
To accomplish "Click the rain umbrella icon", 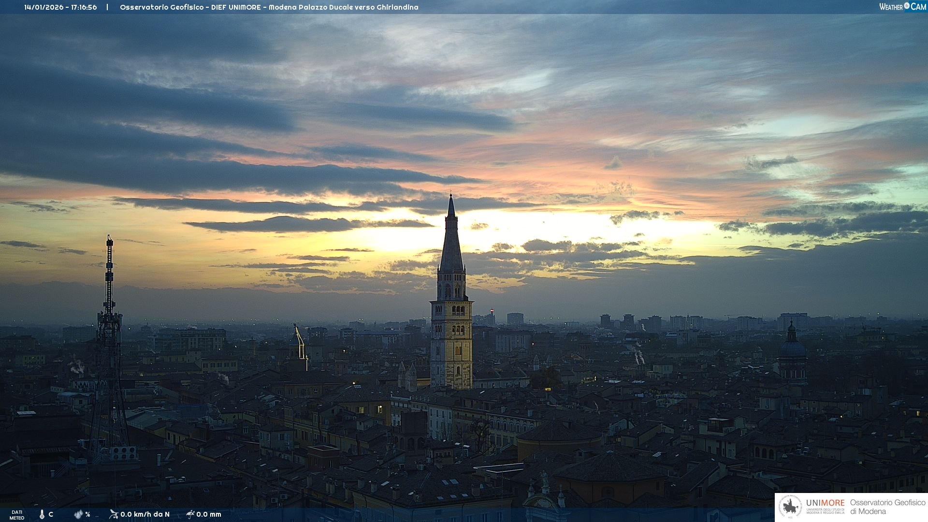I will pyautogui.click(x=190, y=514).
